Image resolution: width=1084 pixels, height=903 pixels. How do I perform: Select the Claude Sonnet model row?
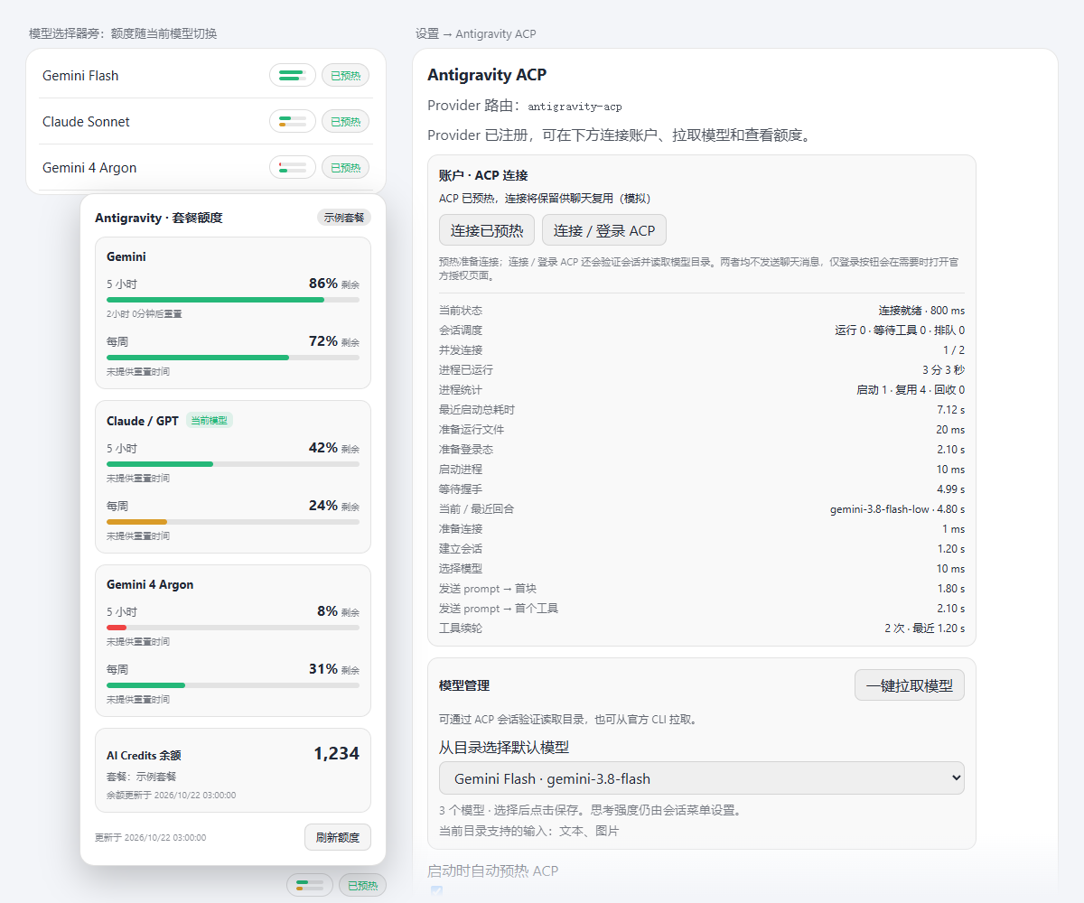206,122
